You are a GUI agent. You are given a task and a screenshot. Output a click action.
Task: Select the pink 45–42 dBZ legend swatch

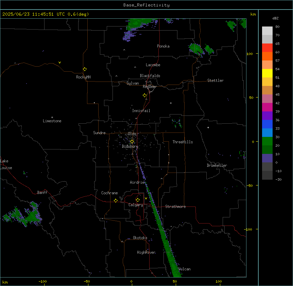coord(267,99)
